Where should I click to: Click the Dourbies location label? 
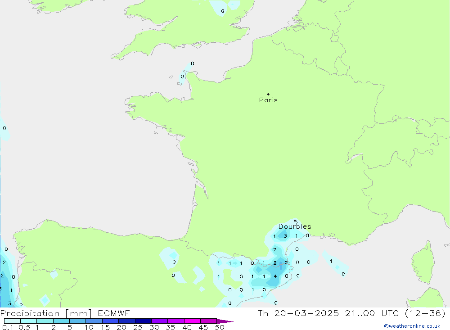pyautogui.click(x=295, y=226)
